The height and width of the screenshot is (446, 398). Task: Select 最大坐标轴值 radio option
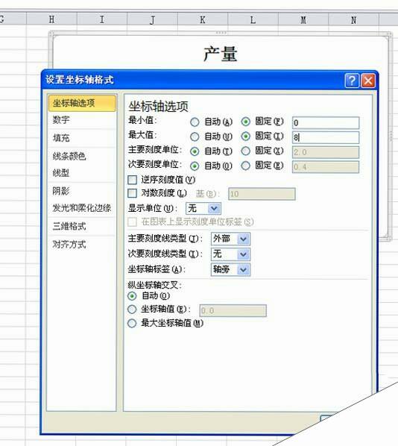(132, 324)
